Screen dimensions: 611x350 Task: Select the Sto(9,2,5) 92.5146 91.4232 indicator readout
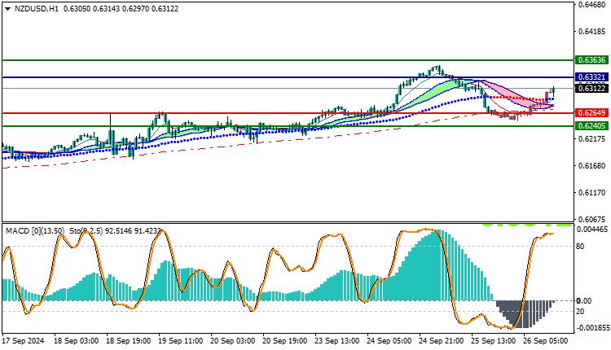[116, 231]
